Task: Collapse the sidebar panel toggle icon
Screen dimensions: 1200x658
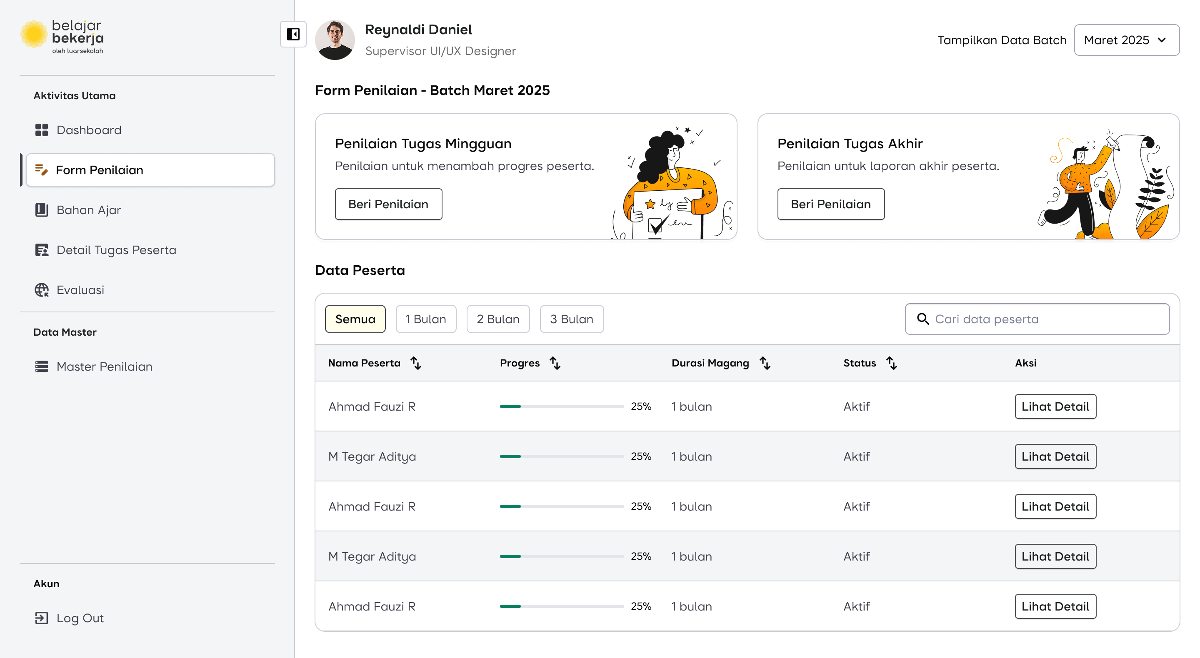Action: click(293, 34)
